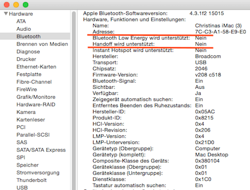This screenshot has width=250, height=190.
Task: Click Tastatur automatisch suchen label
Action: 129,186
